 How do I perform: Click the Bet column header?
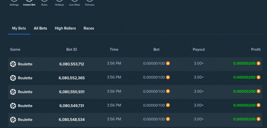(157, 49)
